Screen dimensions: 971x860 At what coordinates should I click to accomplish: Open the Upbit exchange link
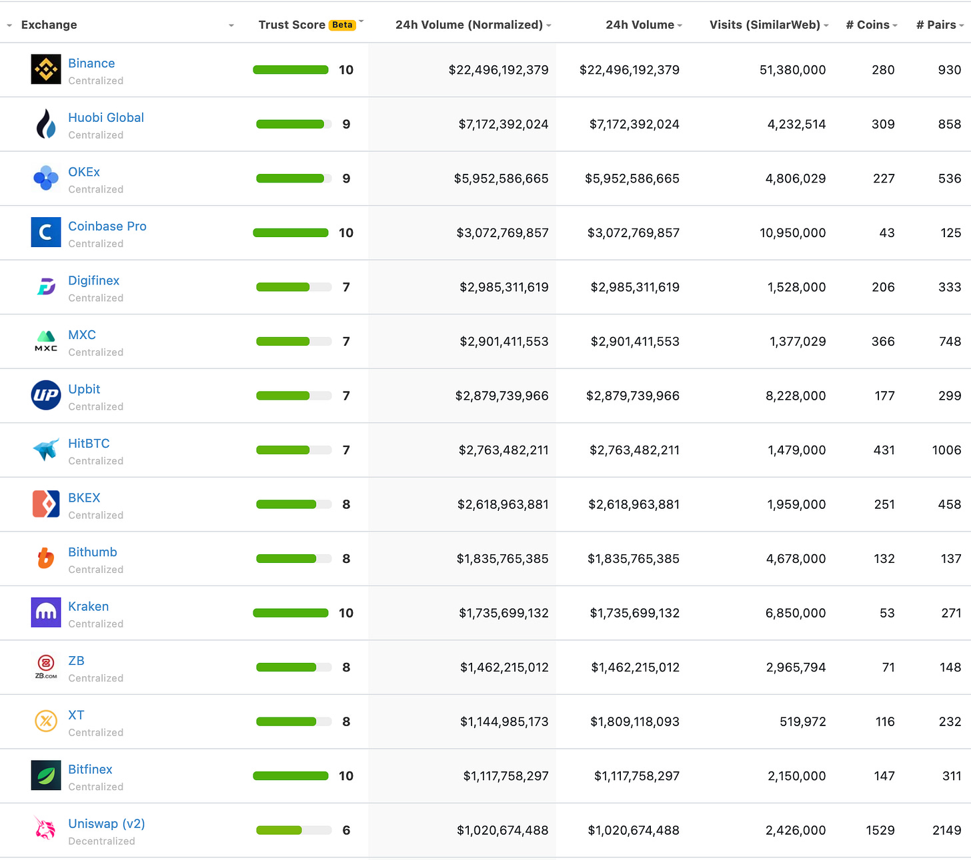point(84,389)
